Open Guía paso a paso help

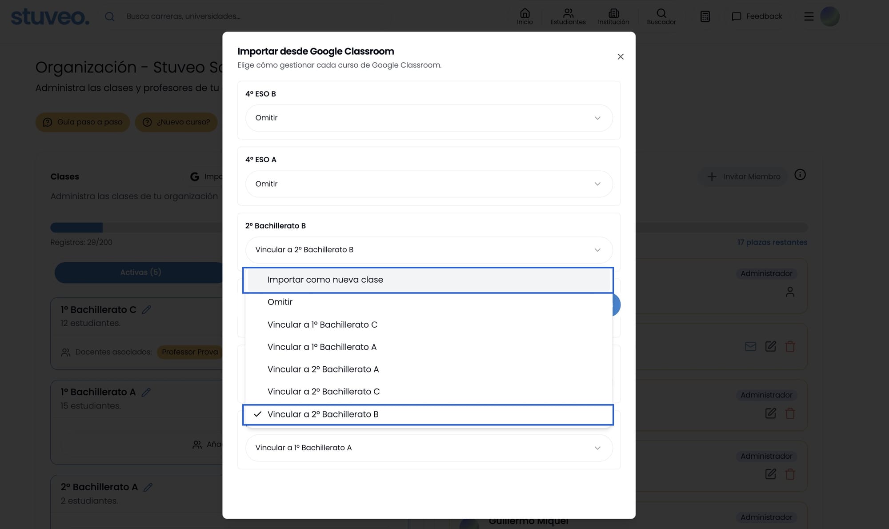pyautogui.click(x=83, y=122)
